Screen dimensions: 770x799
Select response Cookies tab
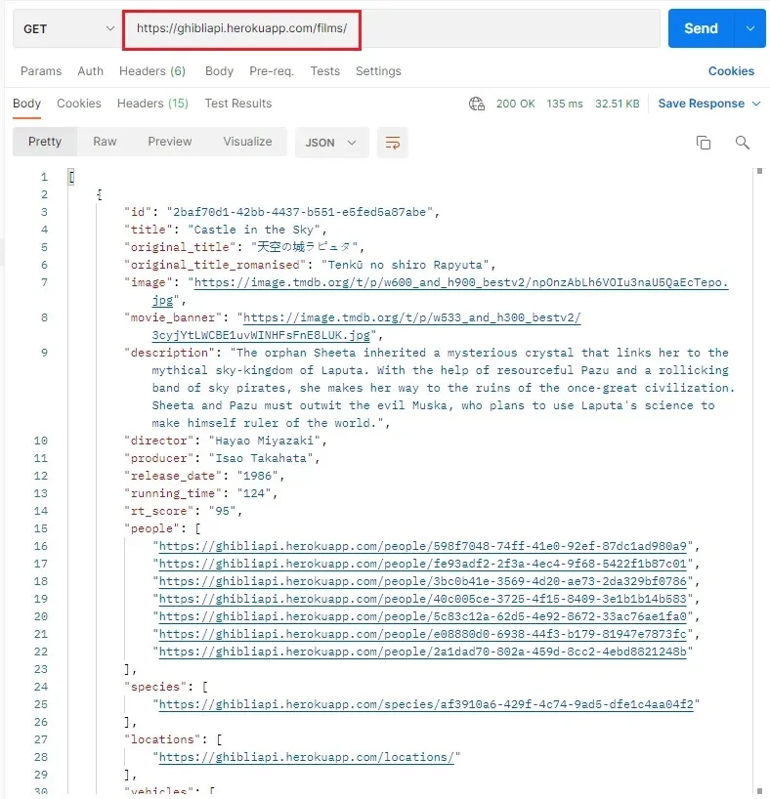click(x=79, y=104)
